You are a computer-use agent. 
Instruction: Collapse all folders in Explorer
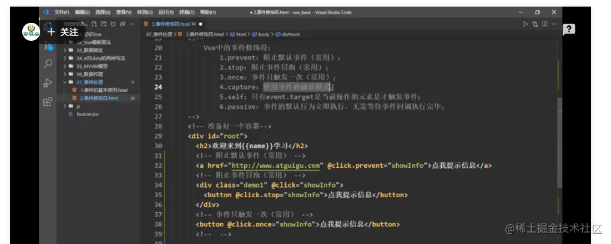point(122,24)
